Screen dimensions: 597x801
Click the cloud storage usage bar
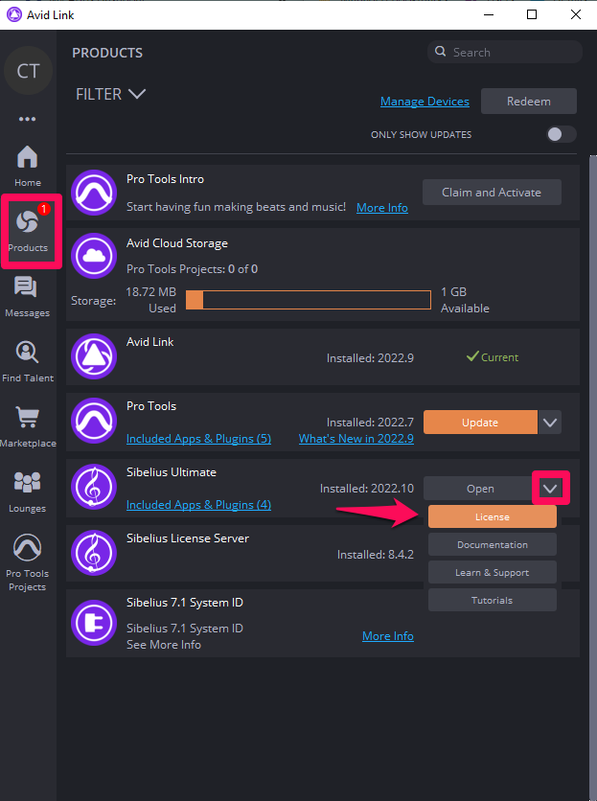coord(309,300)
